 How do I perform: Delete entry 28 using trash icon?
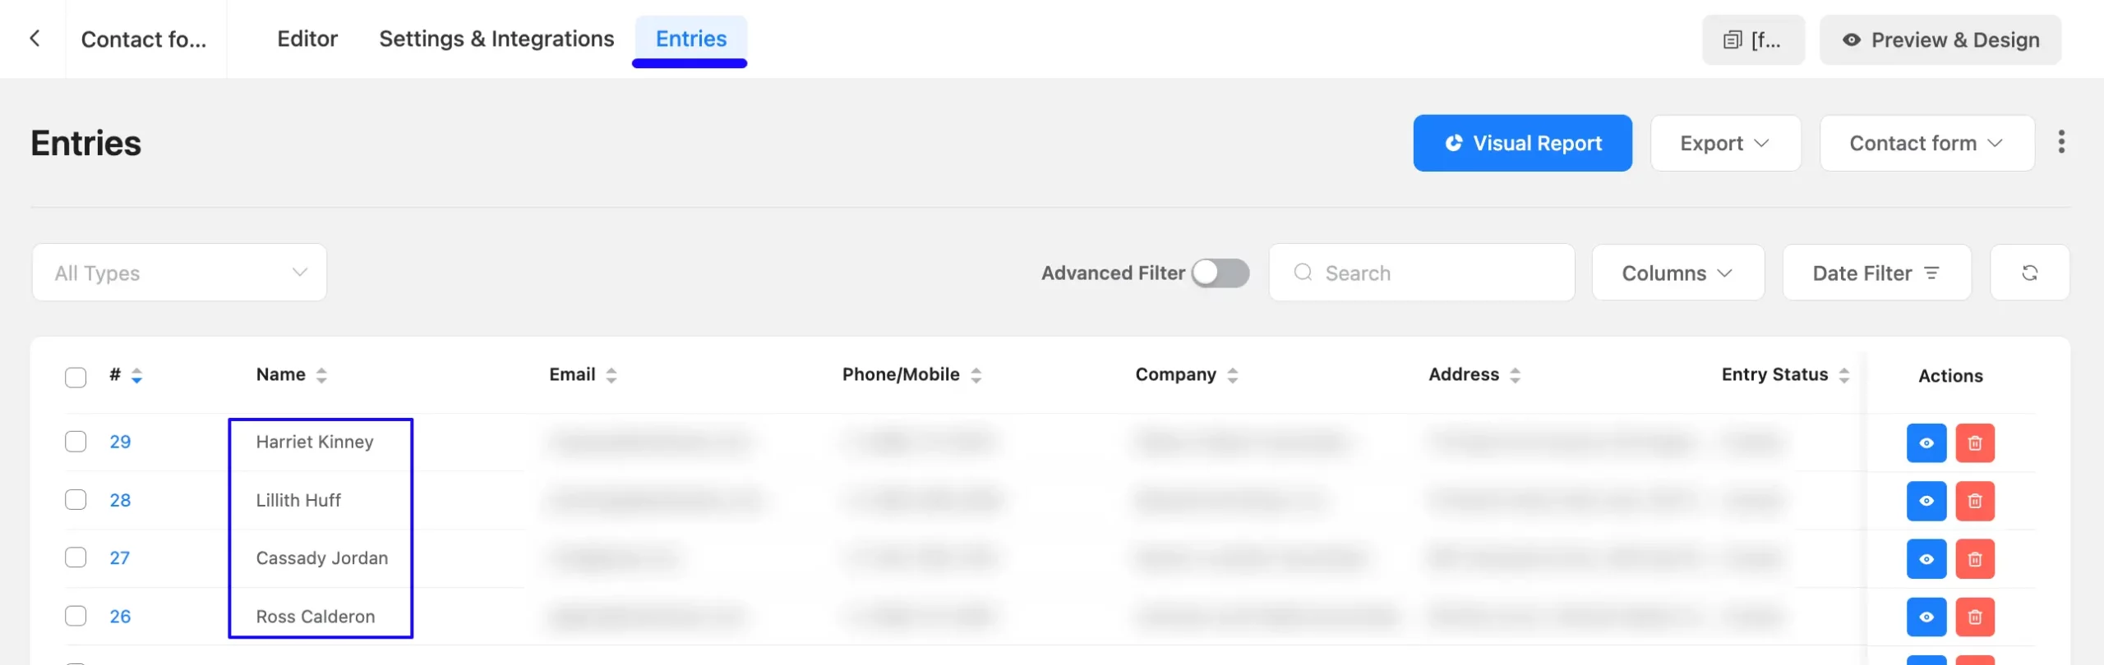[1974, 501]
